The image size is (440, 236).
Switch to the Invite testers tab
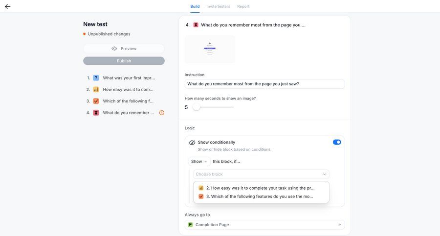click(x=218, y=6)
